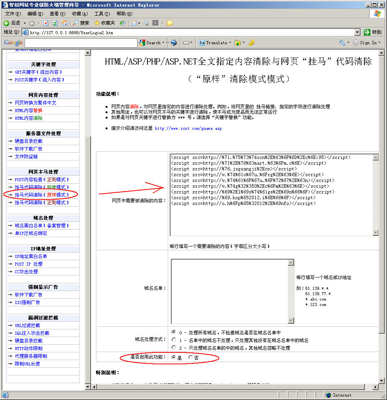Open the Forward button history dropdown

39,23
